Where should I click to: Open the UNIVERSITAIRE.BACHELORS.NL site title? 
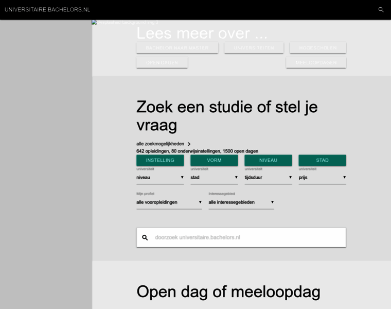coord(47,10)
